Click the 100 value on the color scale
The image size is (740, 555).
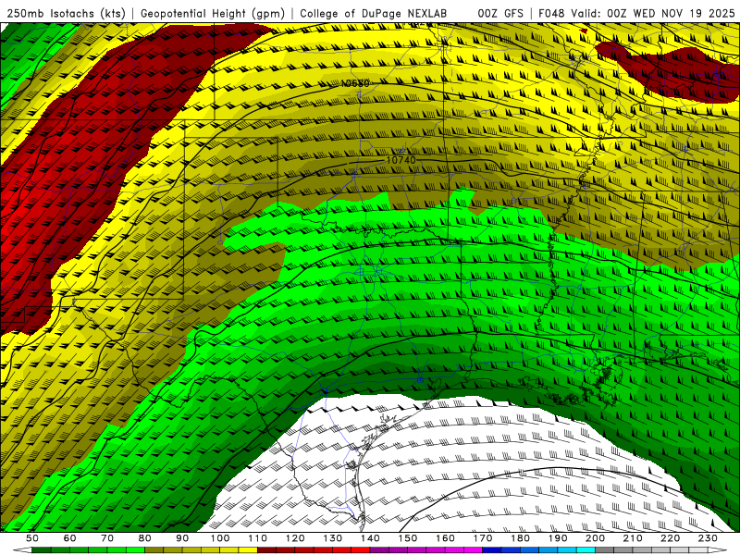(x=220, y=538)
